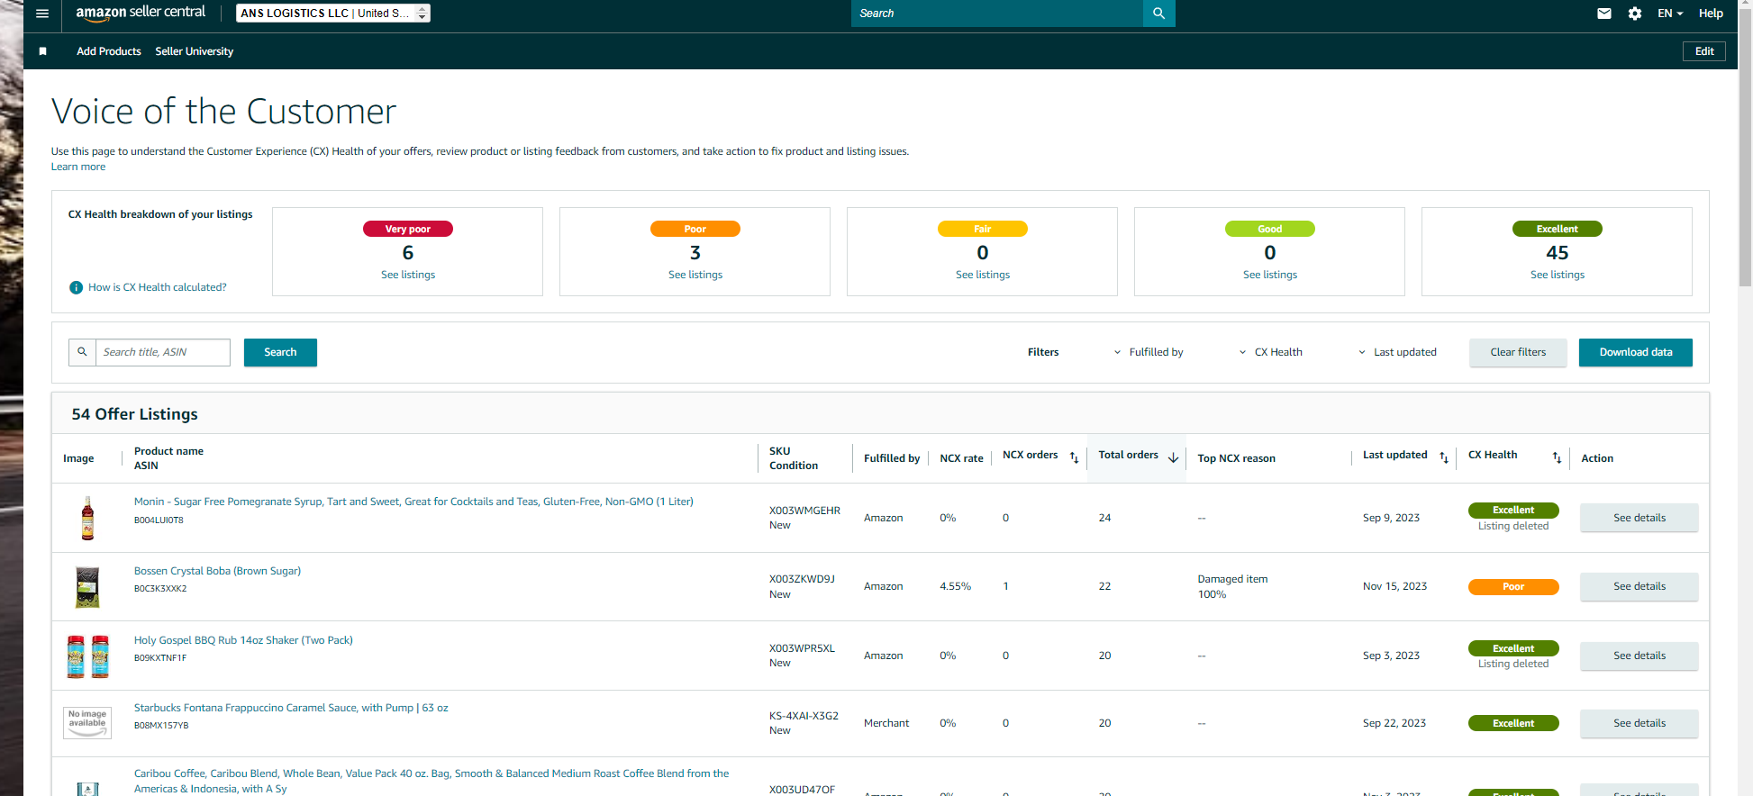Viewport: 1753px width, 796px height.
Task: Click the 4.55% NCX rate value
Action: [x=955, y=586]
